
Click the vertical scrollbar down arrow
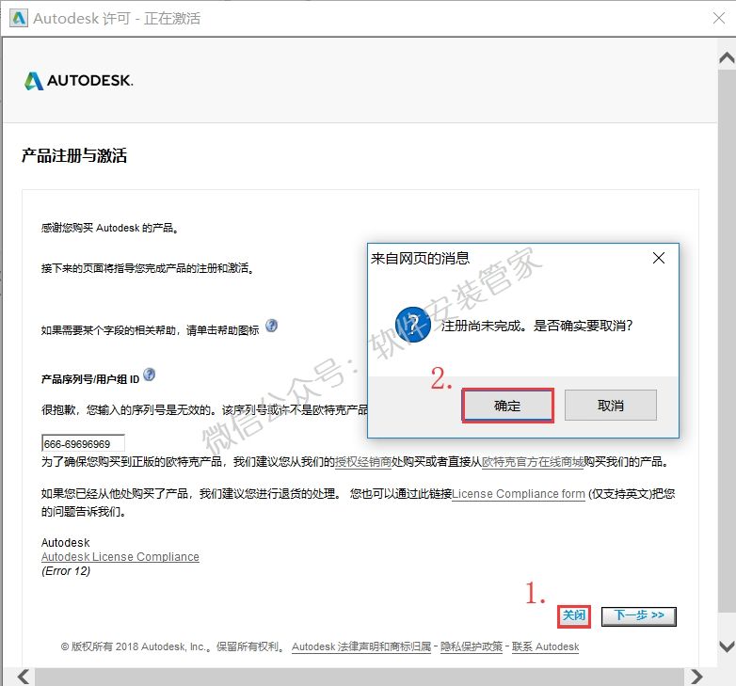[x=726, y=646]
